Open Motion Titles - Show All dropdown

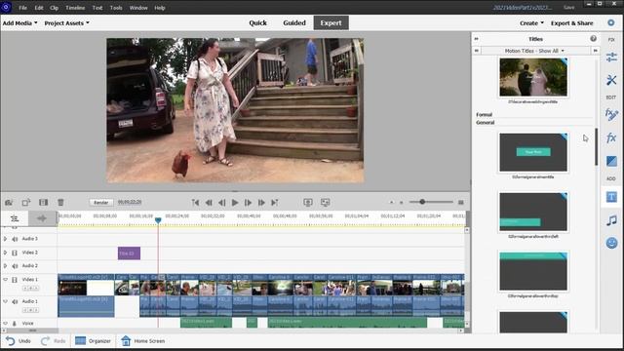pyautogui.click(x=534, y=51)
